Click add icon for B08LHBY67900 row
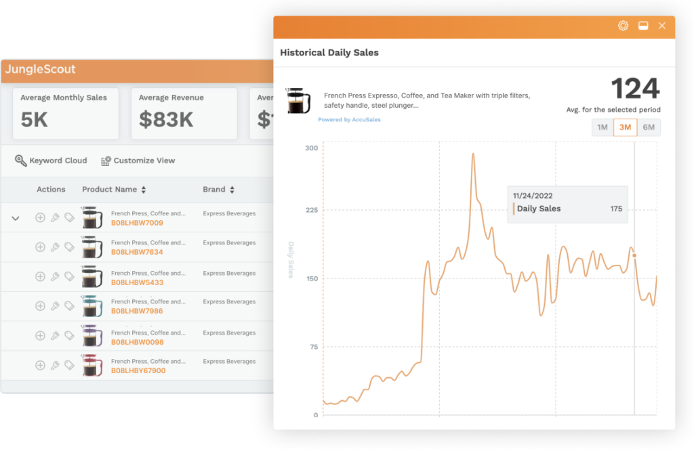 tap(40, 365)
